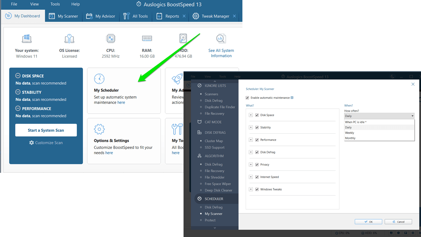Click the Disk Defrag section icon in sidebar

(x=199, y=132)
